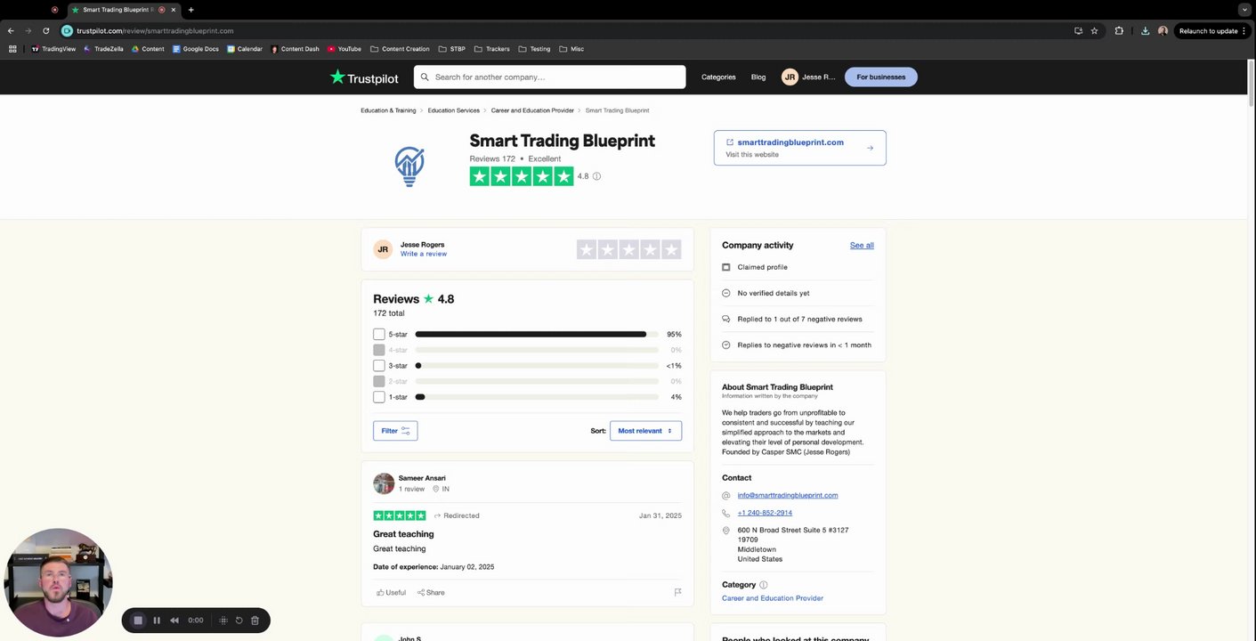Pause the recording in the recorder bar
Image resolution: width=1256 pixels, height=641 pixels.
[x=157, y=621]
